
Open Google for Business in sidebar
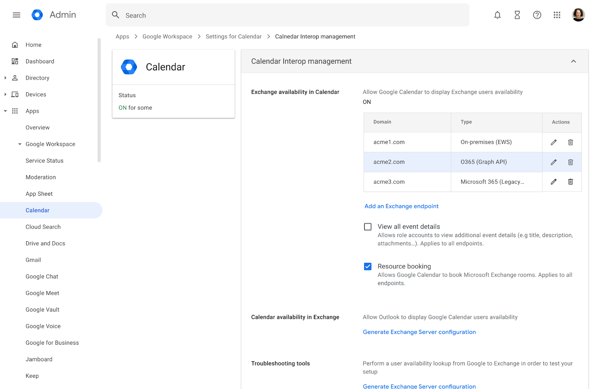(x=52, y=343)
